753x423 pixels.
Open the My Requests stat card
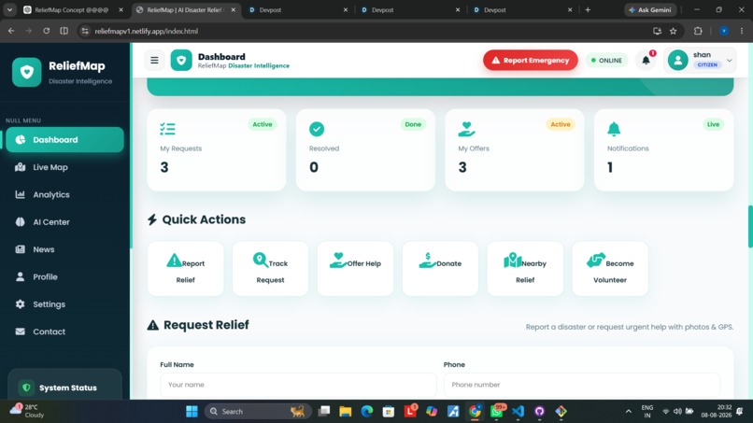(217, 149)
